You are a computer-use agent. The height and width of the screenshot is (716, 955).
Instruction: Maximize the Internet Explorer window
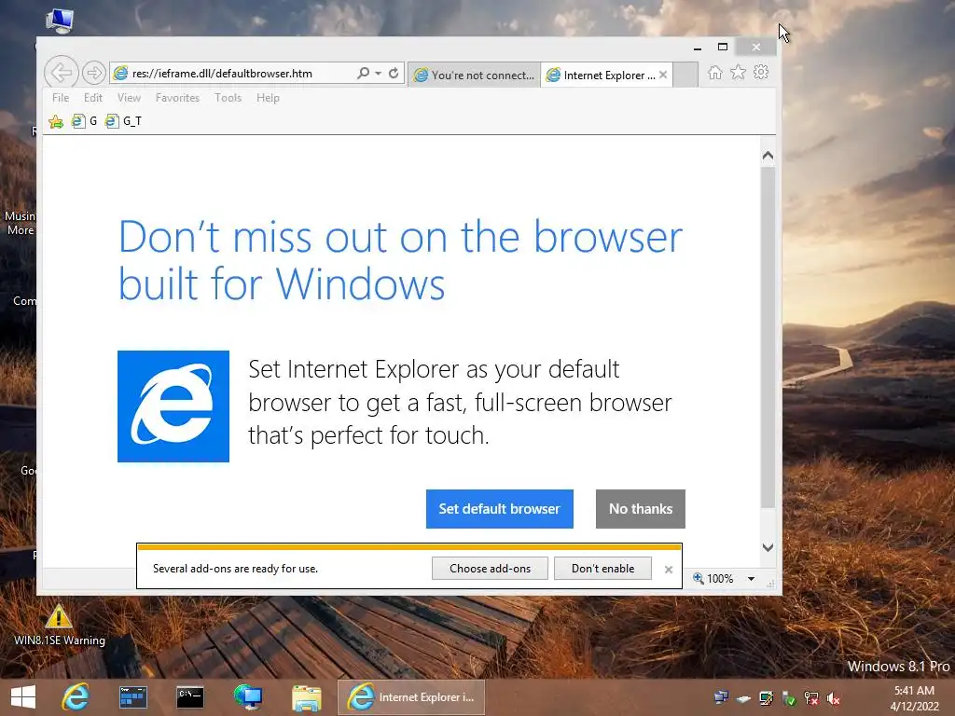pyautogui.click(x=723, y=48)
